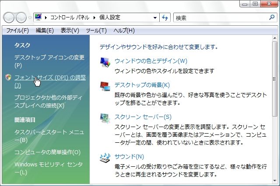
Task: Click the Desktop Background icon
Action: tap(105, 86)
